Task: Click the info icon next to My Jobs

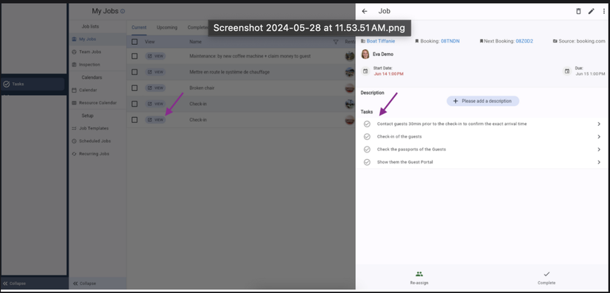Action: coord(122,11)
